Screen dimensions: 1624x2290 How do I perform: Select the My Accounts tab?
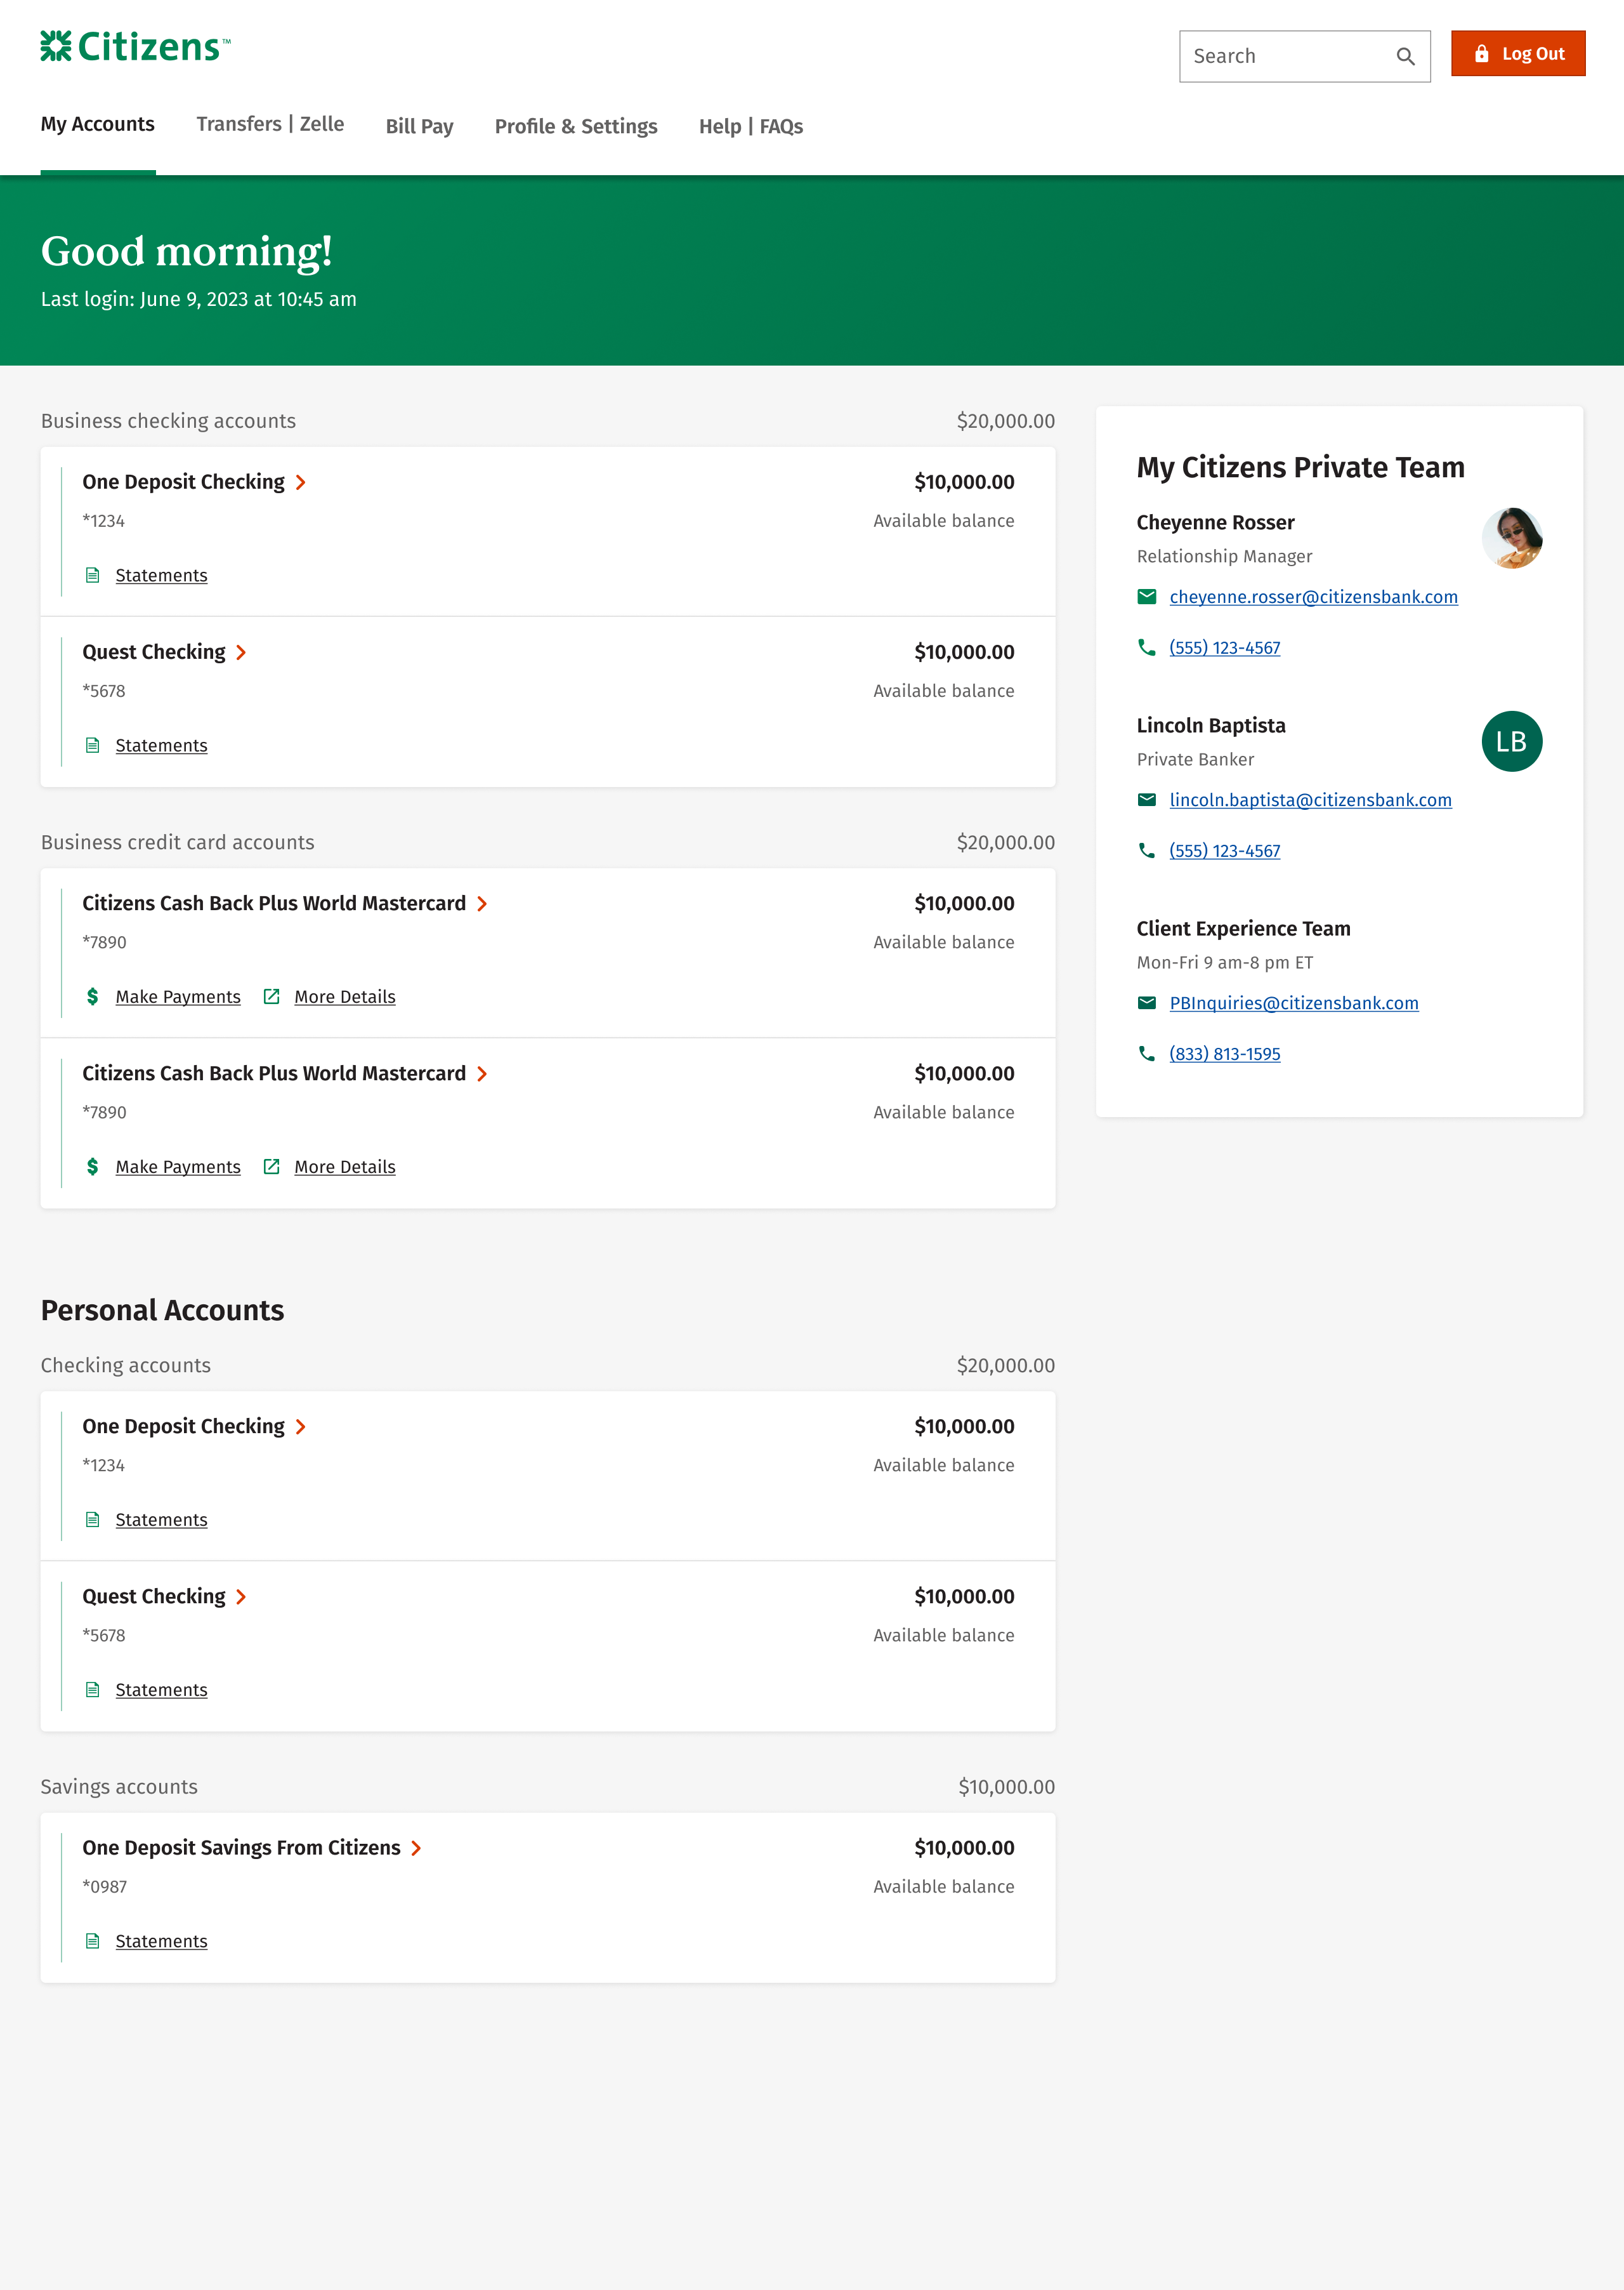tap(98, 124)
